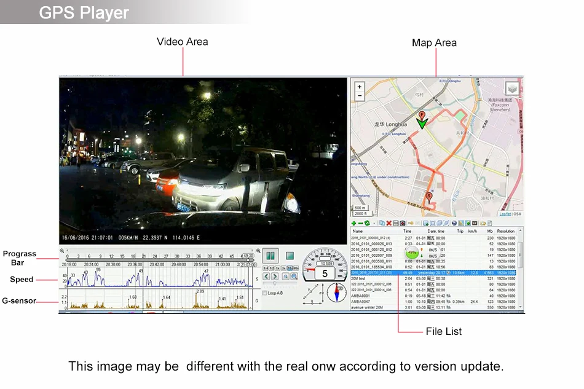The image size is (584, 389).
Task: Click the file list scroll down arrow
Action: (520, 307)
